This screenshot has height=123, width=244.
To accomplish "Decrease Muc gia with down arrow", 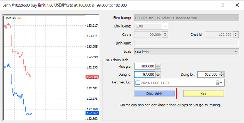I will [x=158, y=68].
